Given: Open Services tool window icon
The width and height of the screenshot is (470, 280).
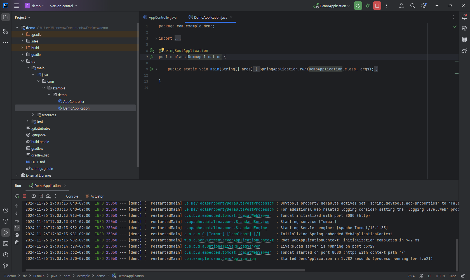Looking at the screenshot, I should click(x=6, y=210).
